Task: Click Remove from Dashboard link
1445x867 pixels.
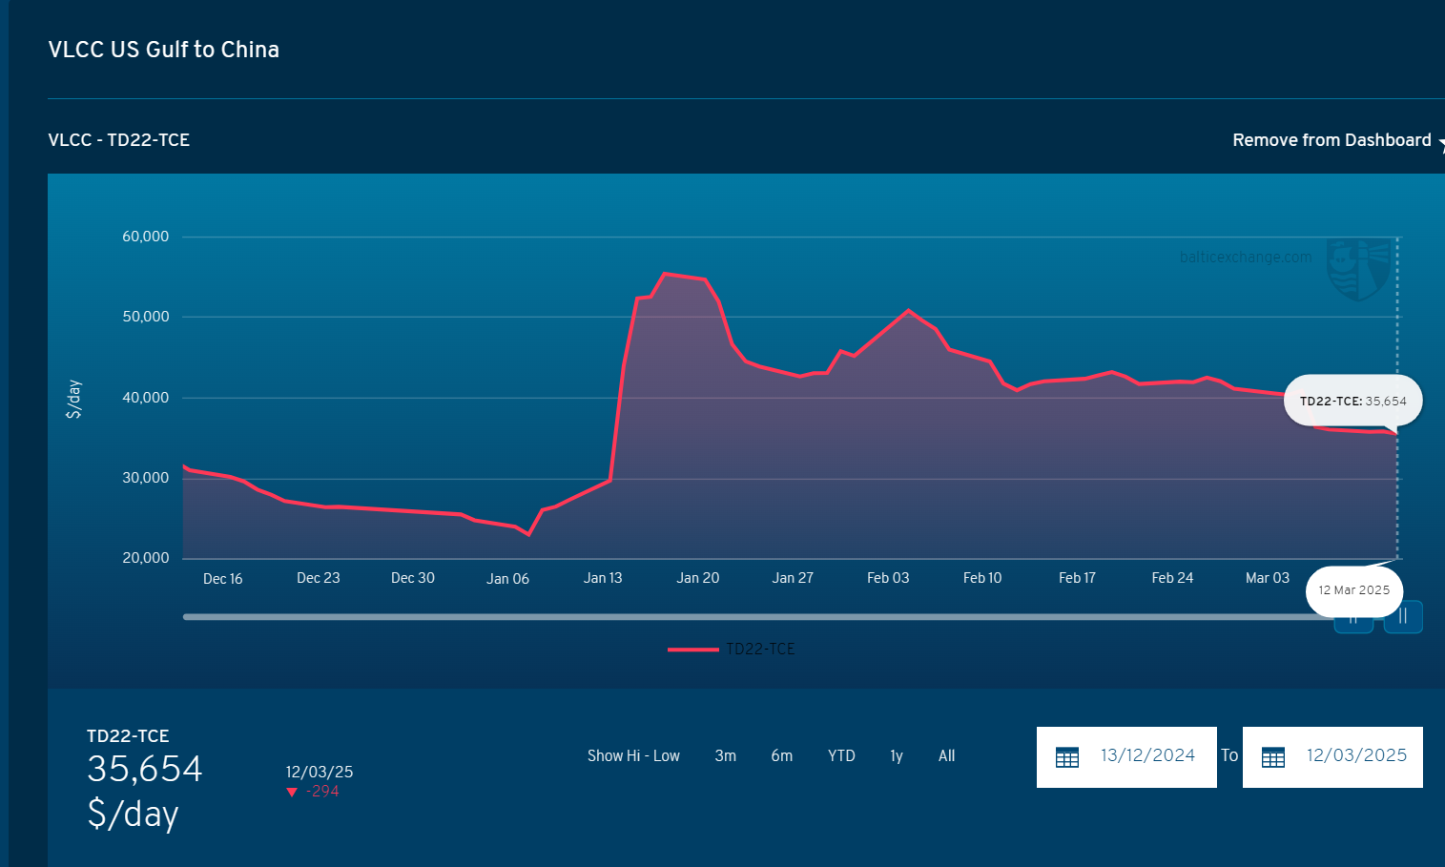Action: (x=1331, y=140)
